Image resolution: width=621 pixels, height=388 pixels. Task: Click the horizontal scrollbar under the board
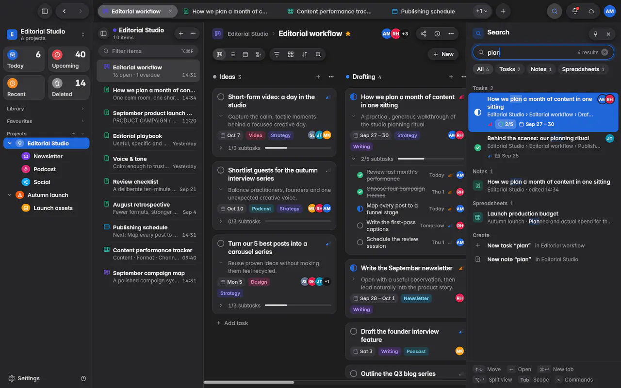pos(249,382)
